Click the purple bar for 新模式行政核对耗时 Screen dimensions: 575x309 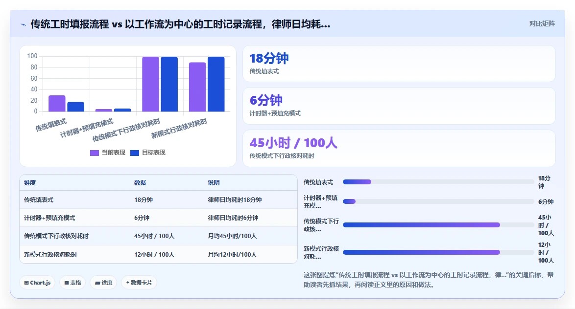(x=197, y=87)
